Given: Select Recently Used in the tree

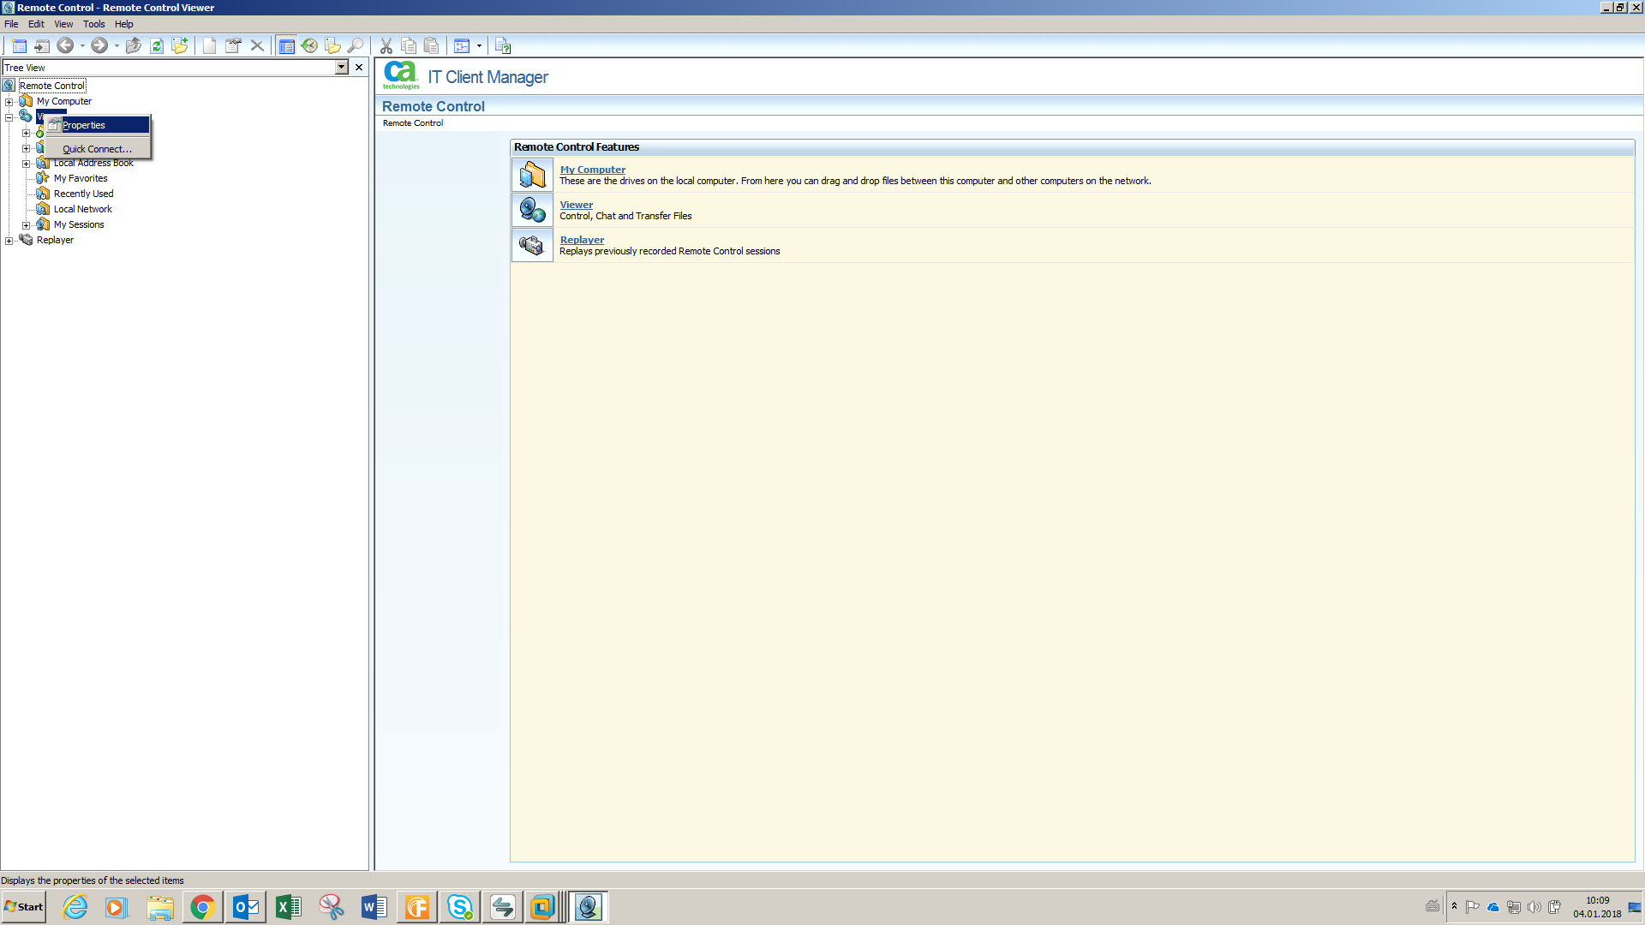Looking at the screenshot, I should point(83,194).
